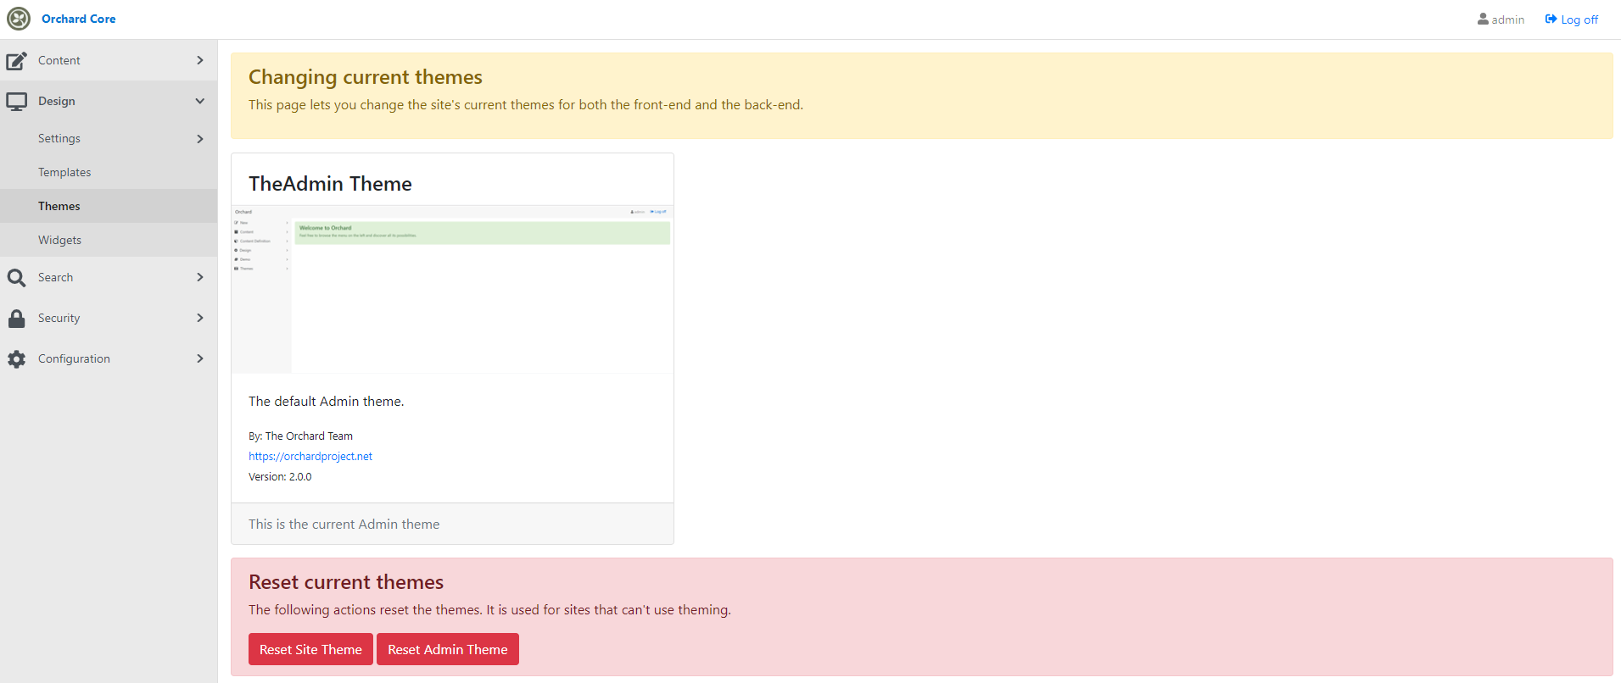This screenshot has height=683, width=1621.
Task: Click the Log off link
Action: pyautogui.click(x=1571, y=19)
